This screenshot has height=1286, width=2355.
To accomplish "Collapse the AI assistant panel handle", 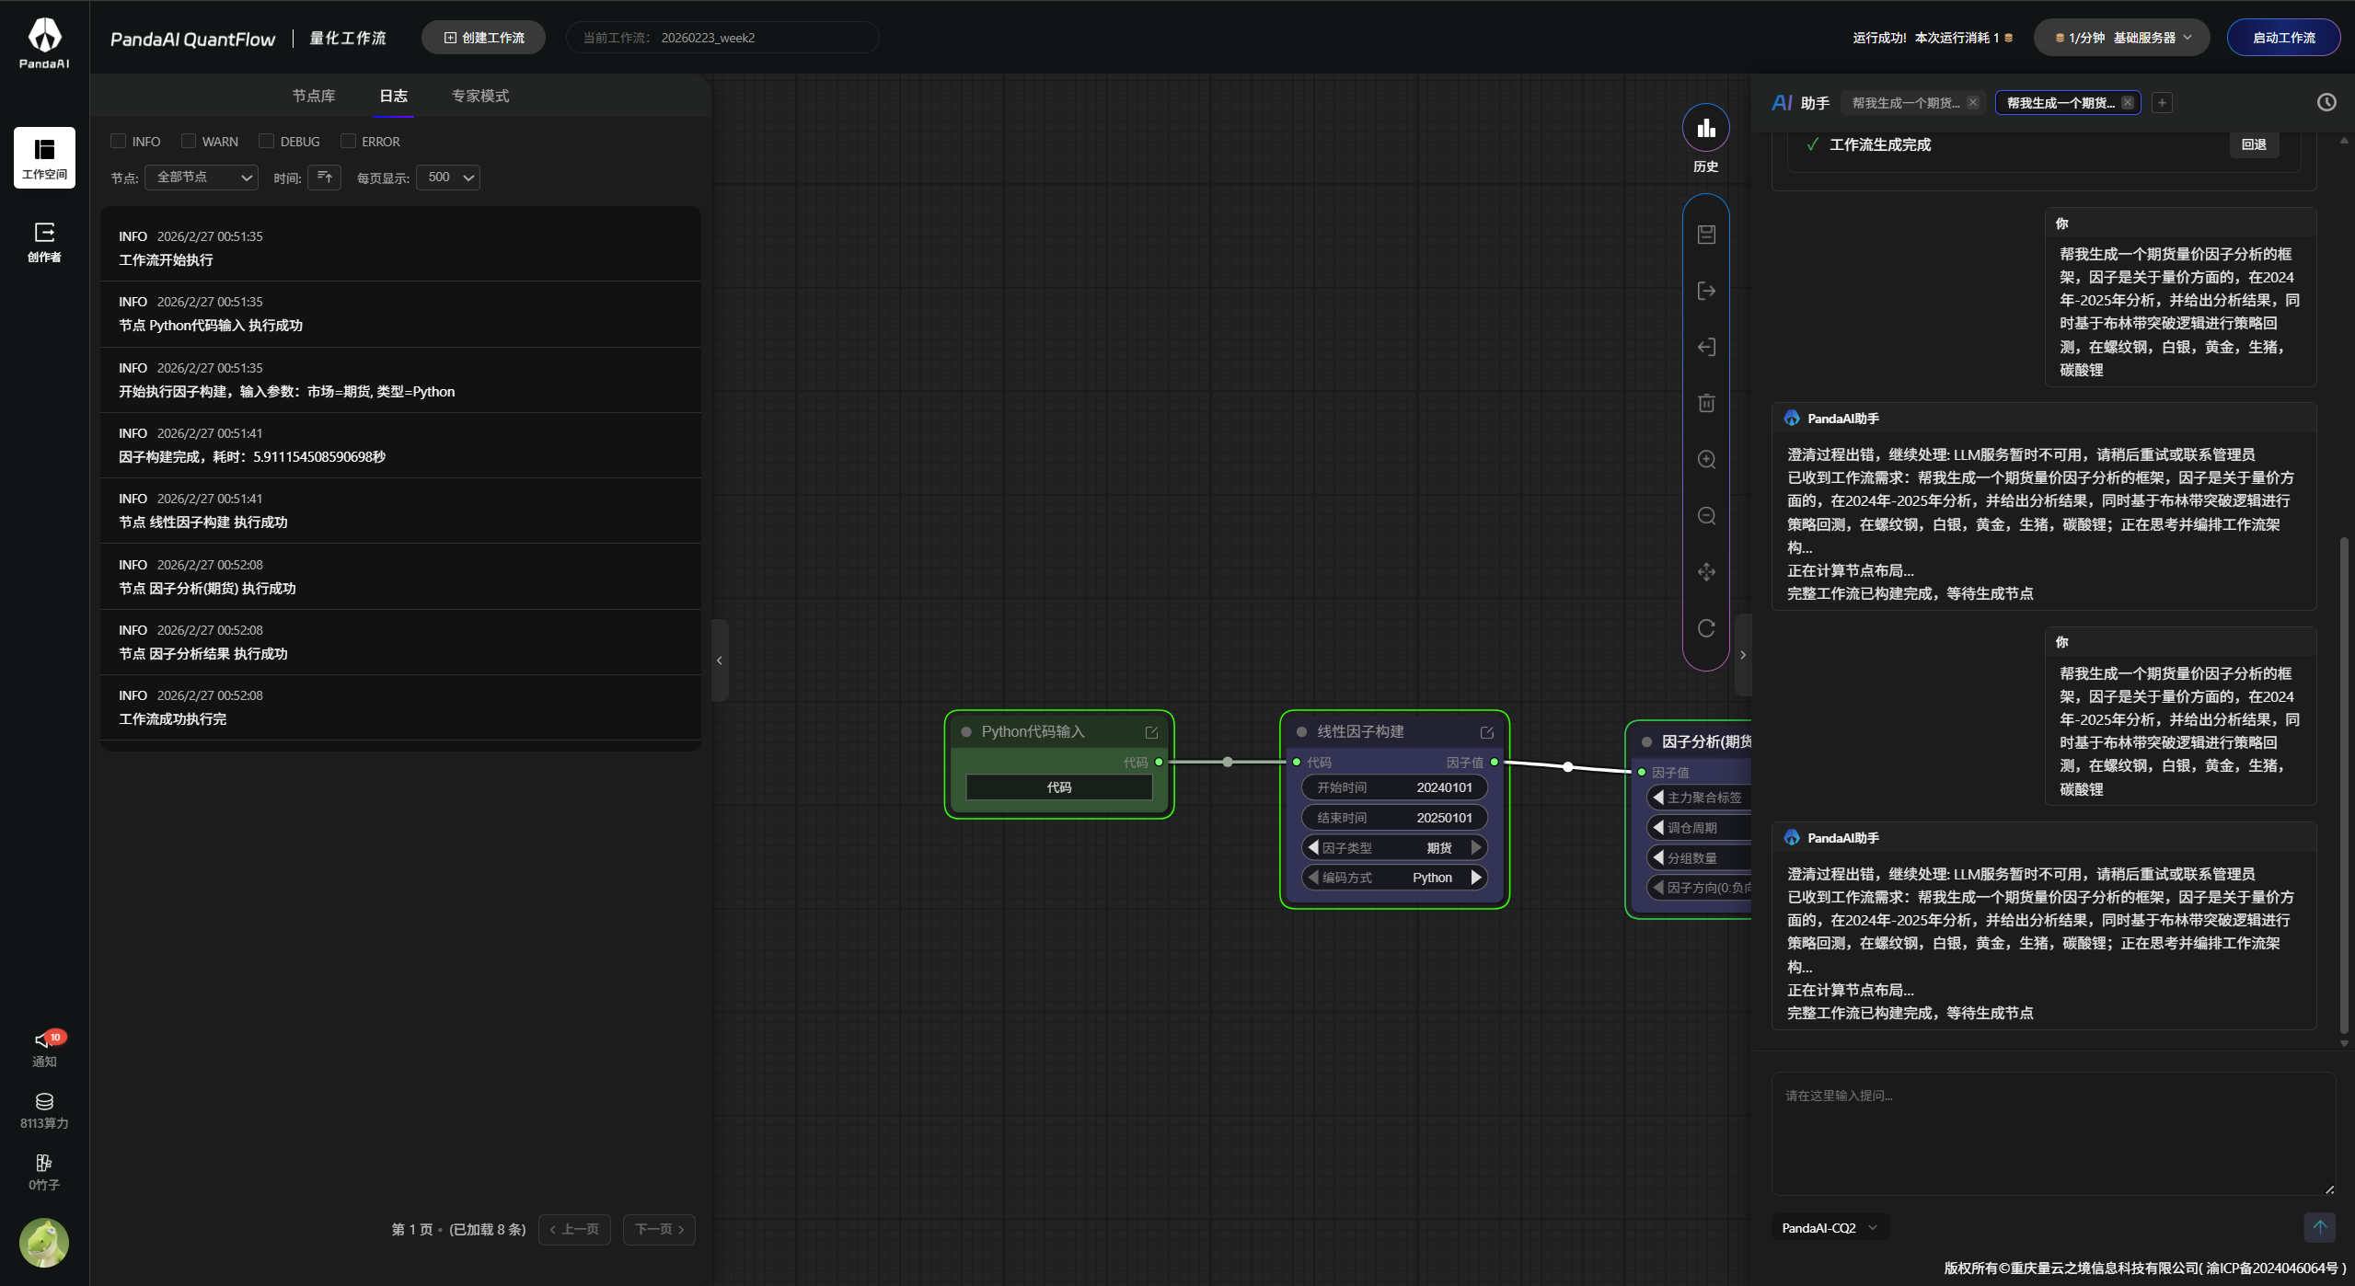I will pyautogui.click(x=1743, y=655).
